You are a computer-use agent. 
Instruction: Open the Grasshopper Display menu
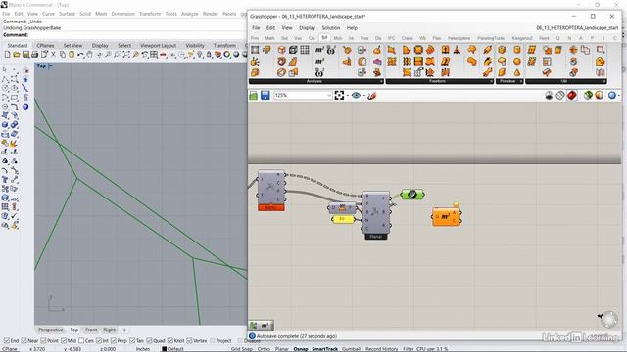[307, 28]
